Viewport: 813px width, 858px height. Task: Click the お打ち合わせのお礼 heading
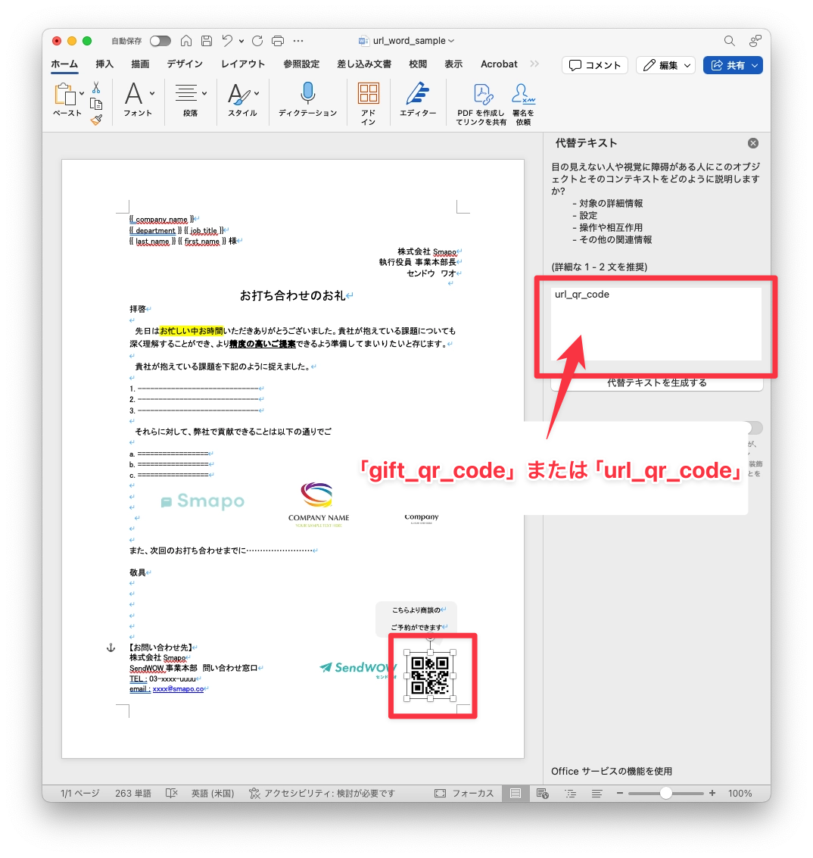click(x=293, y=295)
